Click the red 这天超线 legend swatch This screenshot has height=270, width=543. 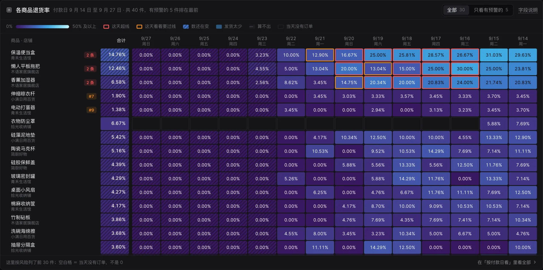point(106,27)
